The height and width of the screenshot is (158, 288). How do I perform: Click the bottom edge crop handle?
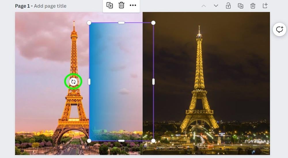121,141
